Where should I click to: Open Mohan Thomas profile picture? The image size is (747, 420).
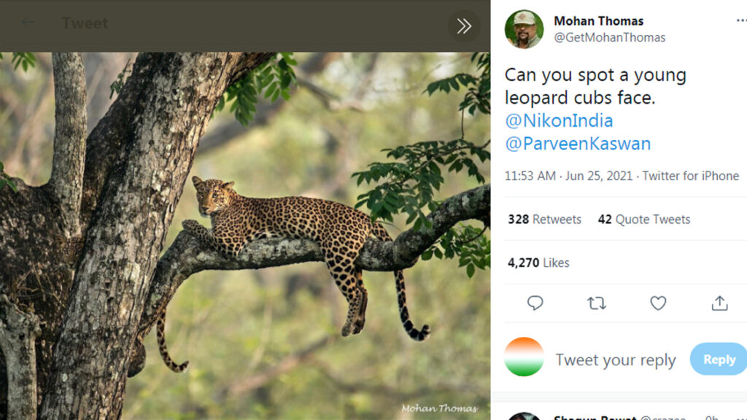coord(524,29)
